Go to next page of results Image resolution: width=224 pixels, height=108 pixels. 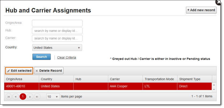coord(30,97)
